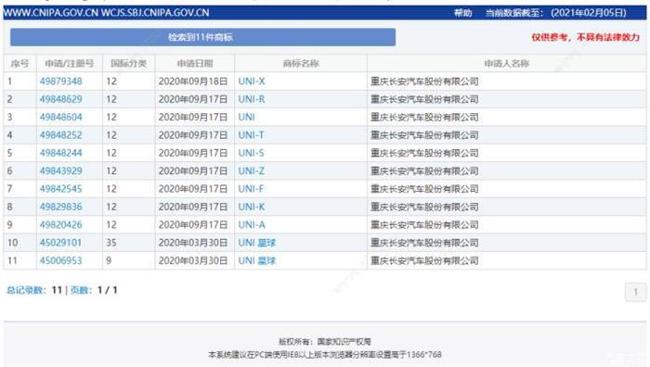This screenshot has width=650, height=367.
Task: Click the 序号 column header
Action: tap(19, 63)
